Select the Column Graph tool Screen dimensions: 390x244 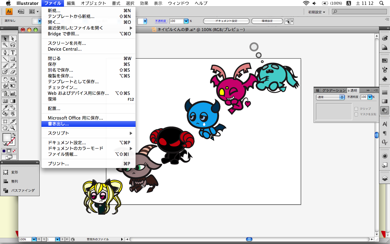pos(12,93)
